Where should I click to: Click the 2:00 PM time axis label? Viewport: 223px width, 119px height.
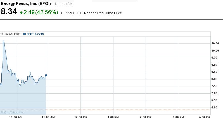(145, 117)
